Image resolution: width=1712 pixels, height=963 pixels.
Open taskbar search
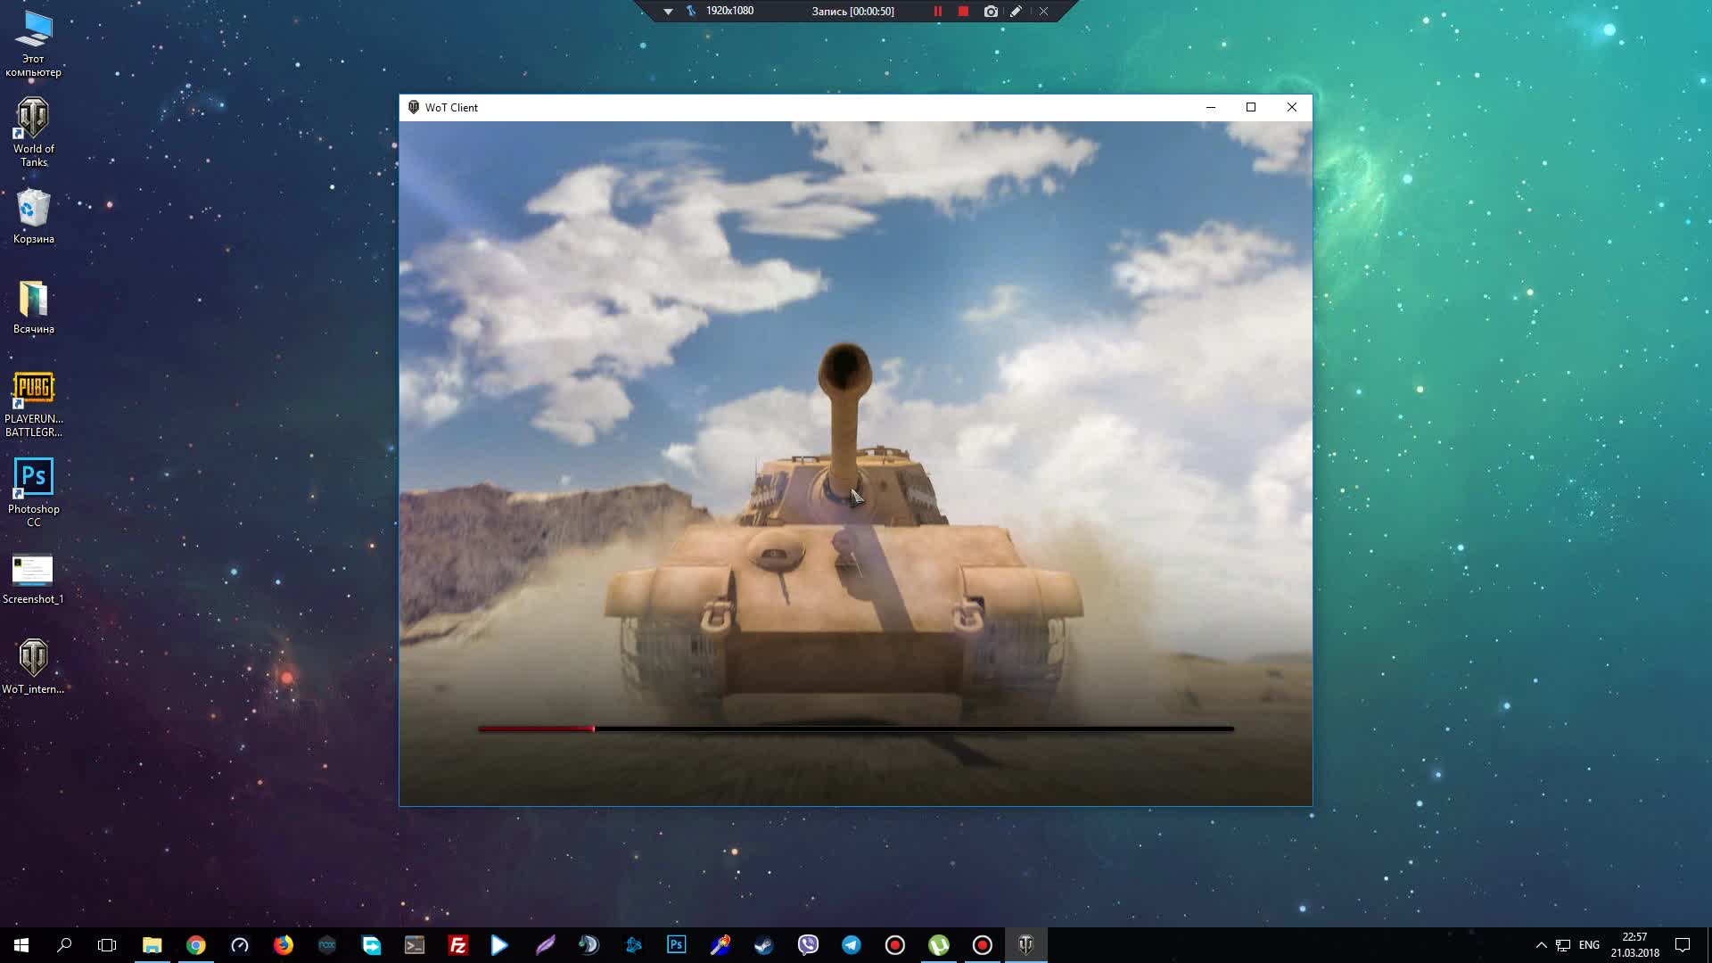tap(64, 945)
